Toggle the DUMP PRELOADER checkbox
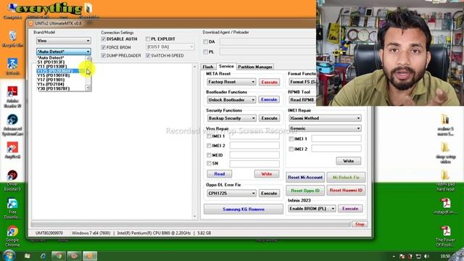This screenshot has height=261, width=464. 103,55
